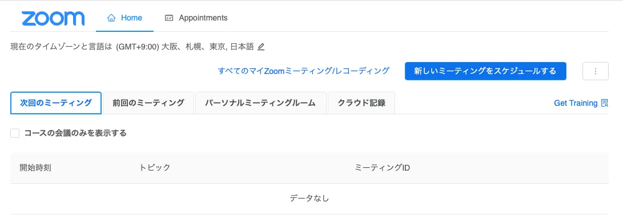Select the 次回のミーティング tab
The height and width of the screenshot is (223, 623).
[55, 103]
